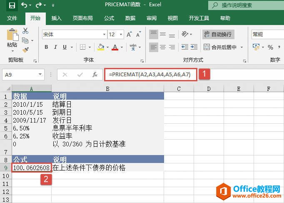Toggle bold formatting

(x=46, y=47)
